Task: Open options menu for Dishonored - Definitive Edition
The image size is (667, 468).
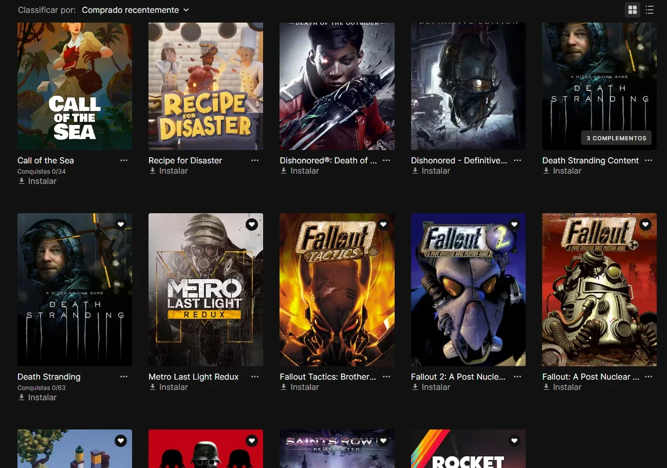Action: coord(517,160)
